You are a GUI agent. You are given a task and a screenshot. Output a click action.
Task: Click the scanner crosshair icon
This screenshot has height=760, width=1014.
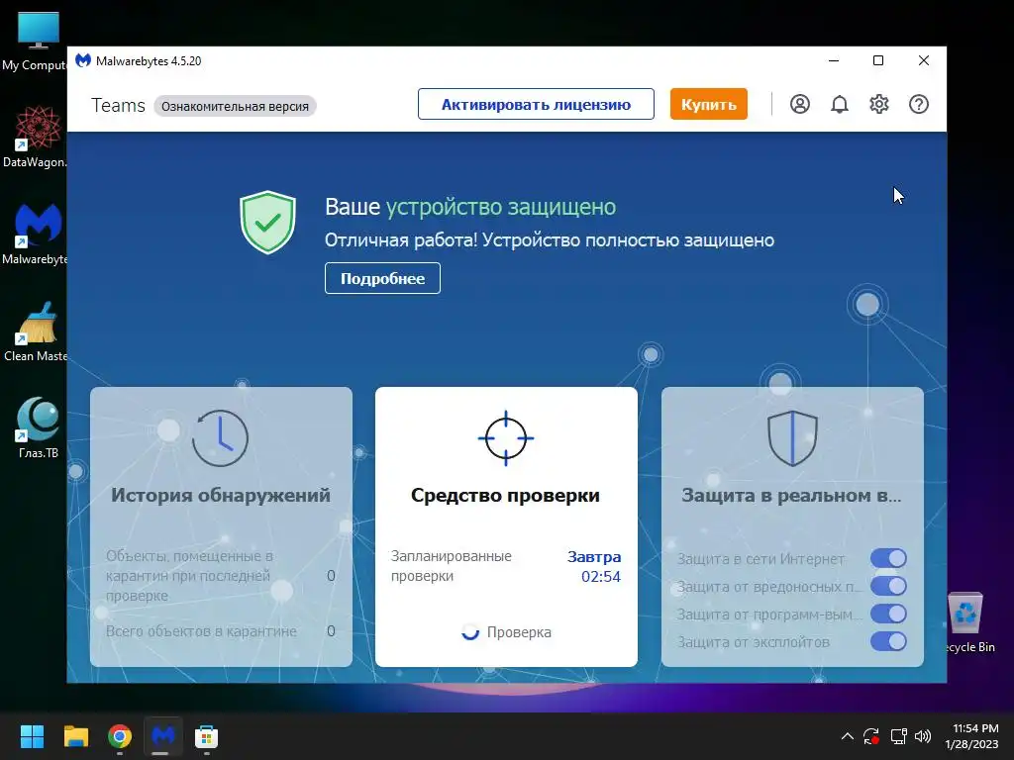click(x=506, y=438)
